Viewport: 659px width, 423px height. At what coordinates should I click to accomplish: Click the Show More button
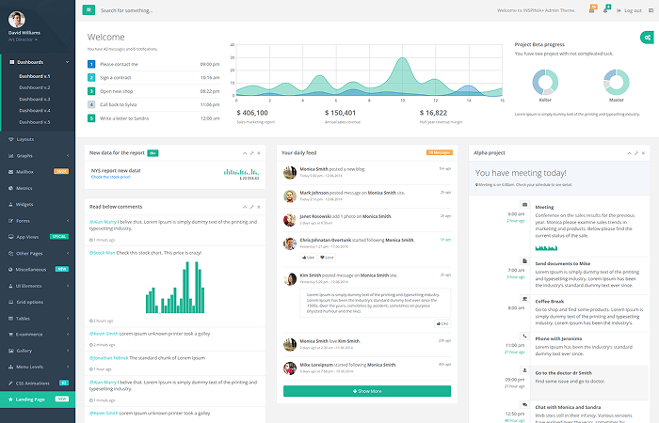tap(366, 390)
